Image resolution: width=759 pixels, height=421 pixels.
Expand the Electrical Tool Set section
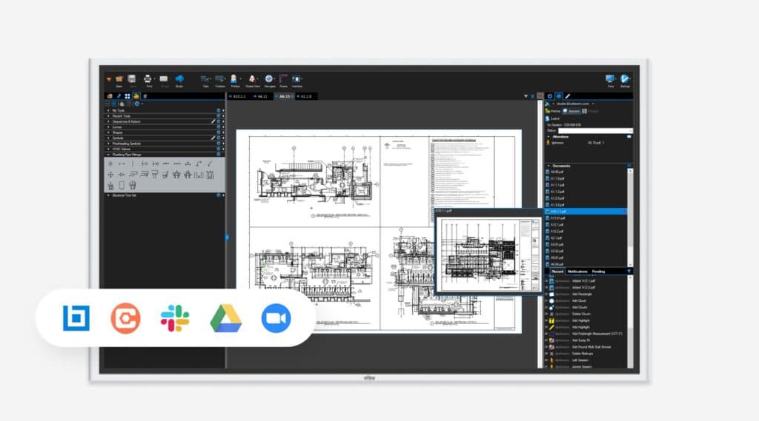coord(108,195)
